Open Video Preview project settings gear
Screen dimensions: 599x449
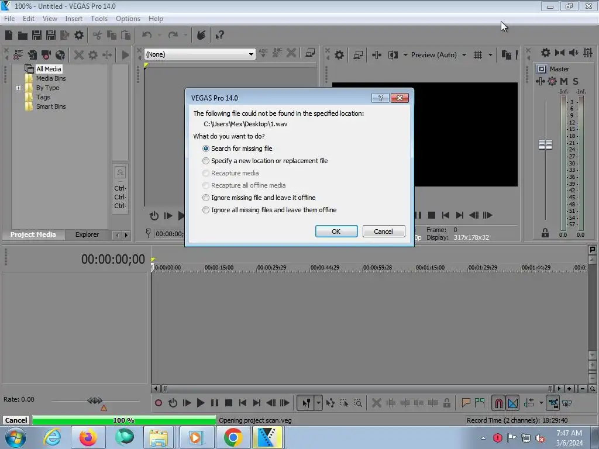point(339,55)
